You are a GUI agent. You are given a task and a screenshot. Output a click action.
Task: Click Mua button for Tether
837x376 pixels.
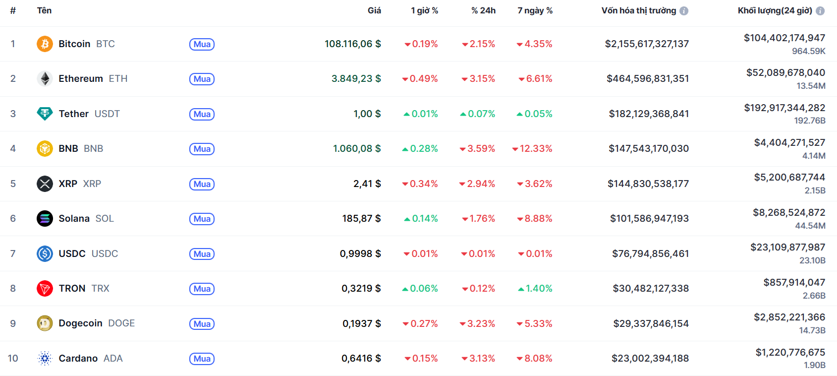[x=202, y=114]
